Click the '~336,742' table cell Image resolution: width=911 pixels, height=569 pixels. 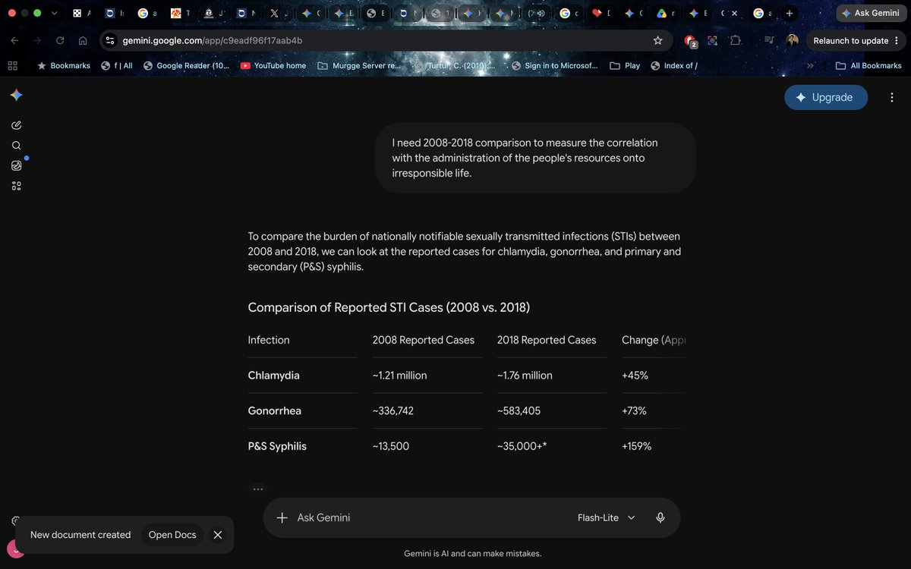click(x=392, y=410)
